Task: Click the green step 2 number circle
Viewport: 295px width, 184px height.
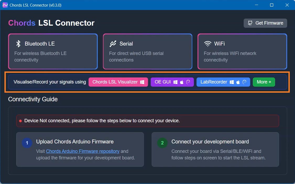Action: [x=162, y=143]
